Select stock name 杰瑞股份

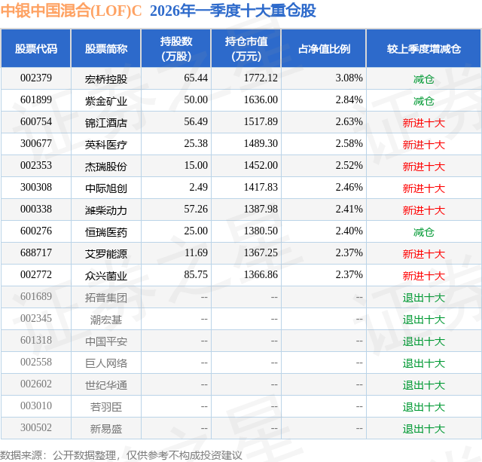point(106,167)
